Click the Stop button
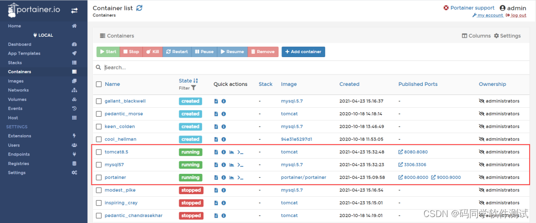 coord(131,52)
